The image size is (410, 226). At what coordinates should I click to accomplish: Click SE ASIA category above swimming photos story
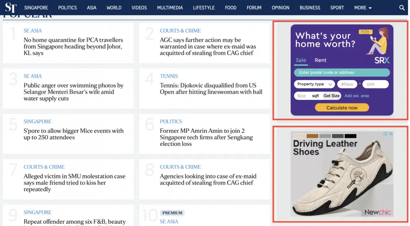33,76
